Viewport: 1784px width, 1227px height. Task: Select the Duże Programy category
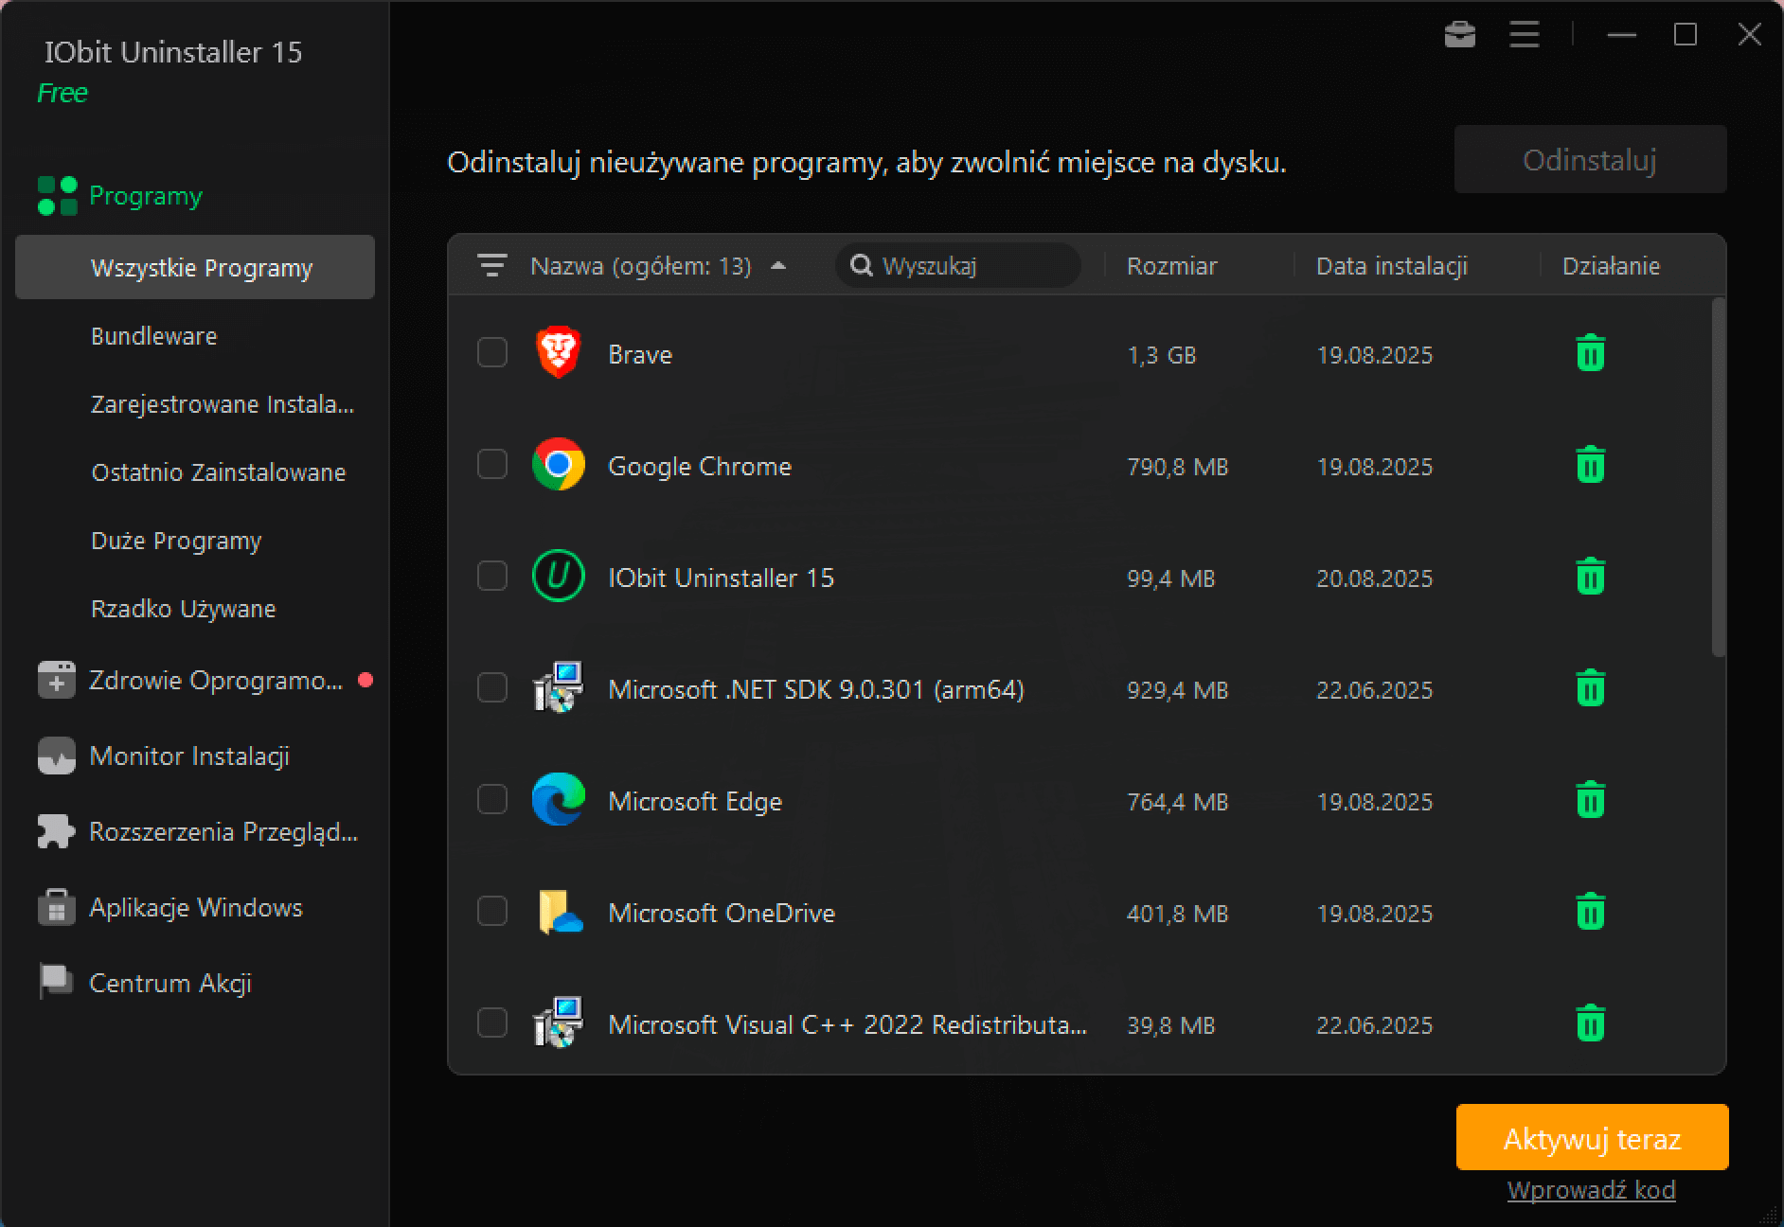pos(176,541)
